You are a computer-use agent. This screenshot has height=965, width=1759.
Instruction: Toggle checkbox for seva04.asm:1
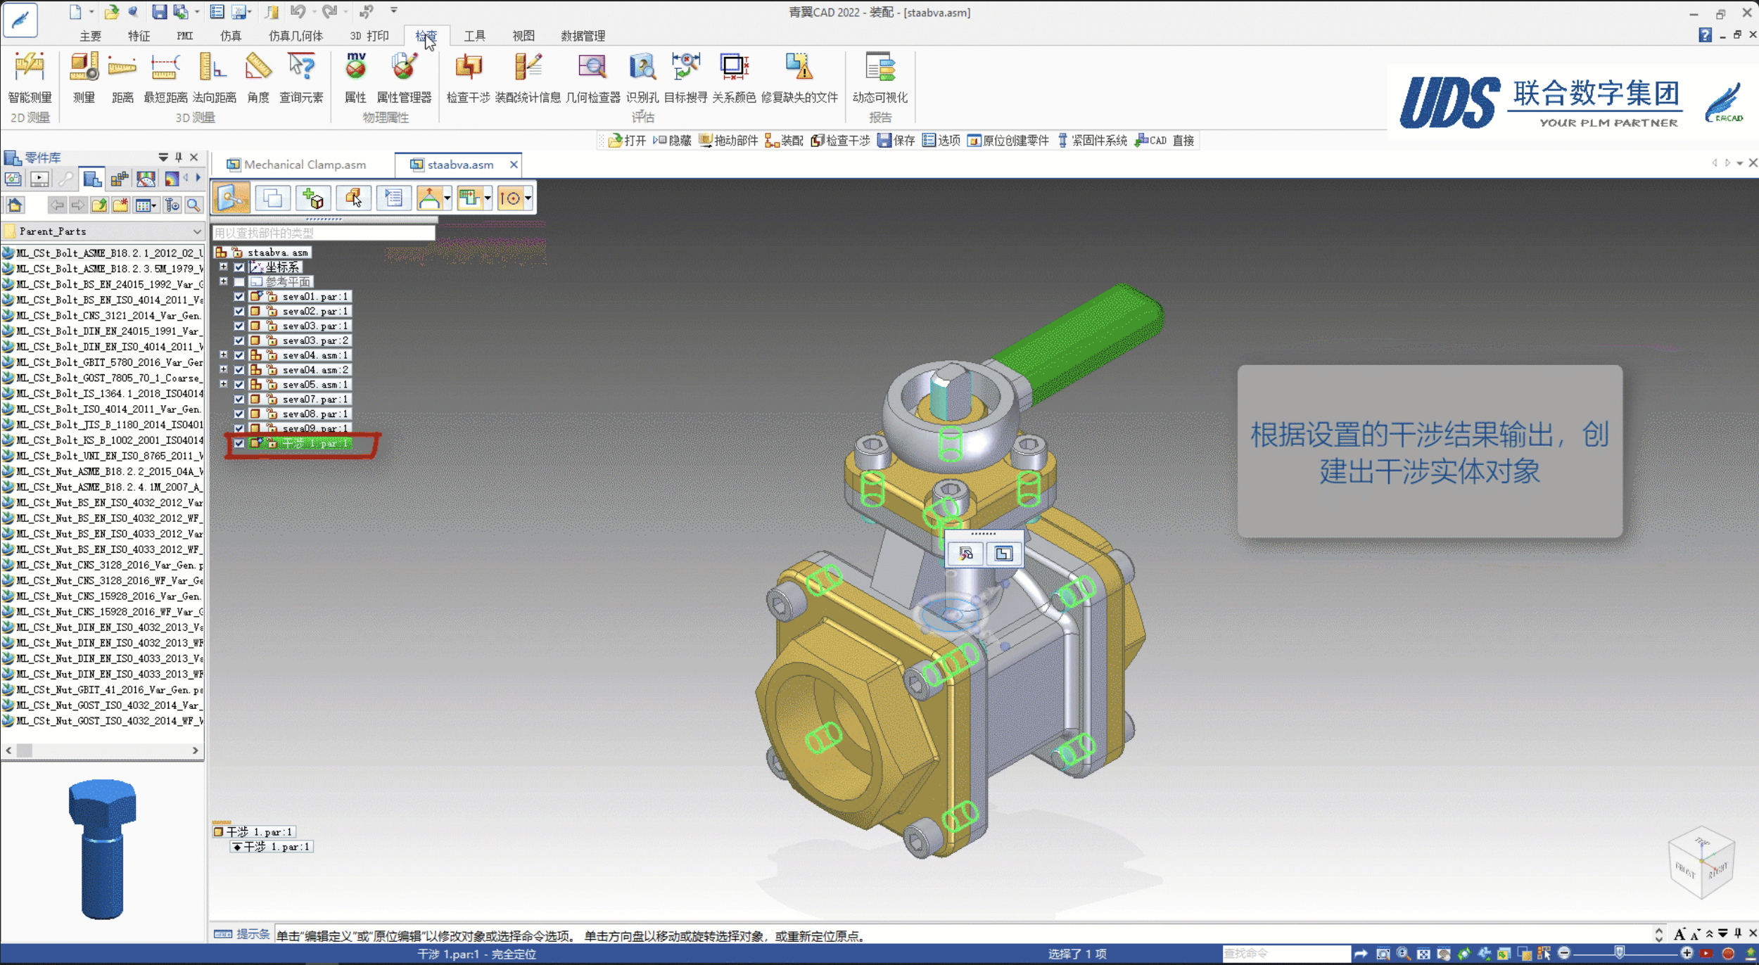pyautogui.click(x=239, y=356)
